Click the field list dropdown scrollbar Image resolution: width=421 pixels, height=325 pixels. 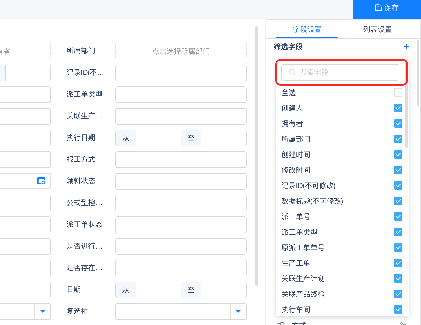coord(407,103)
